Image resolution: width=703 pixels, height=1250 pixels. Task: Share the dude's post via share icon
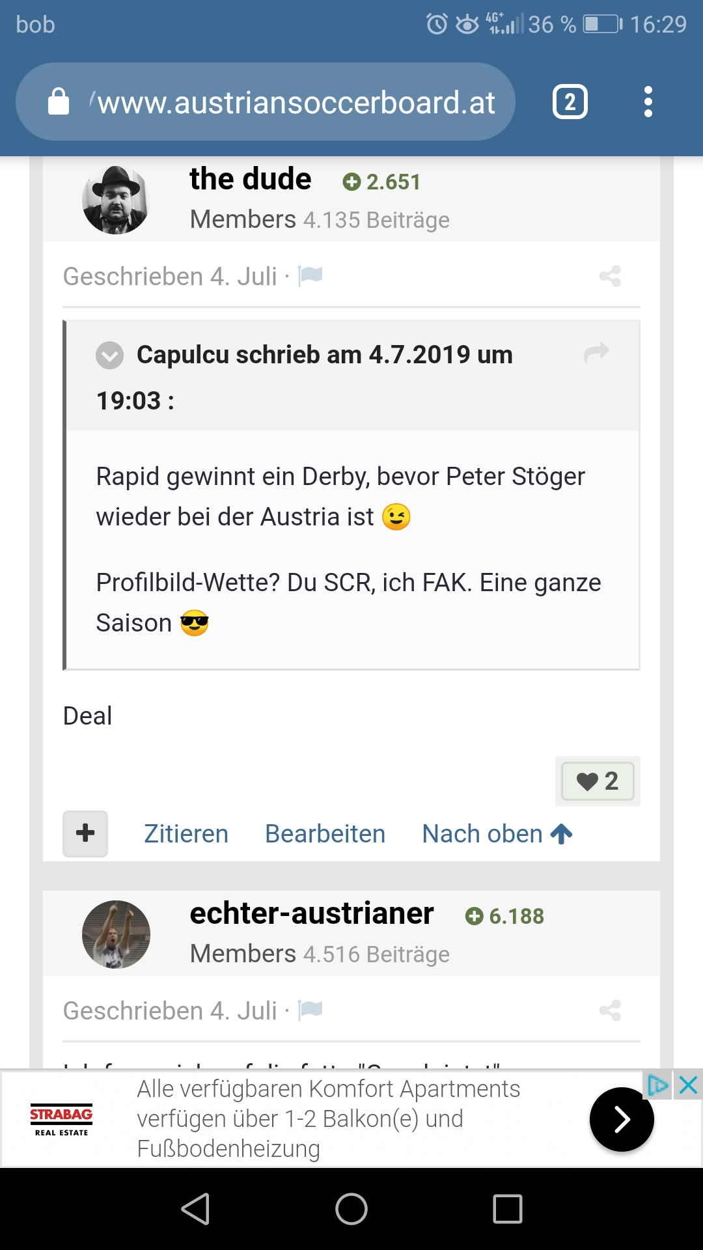tap(610, 276)
